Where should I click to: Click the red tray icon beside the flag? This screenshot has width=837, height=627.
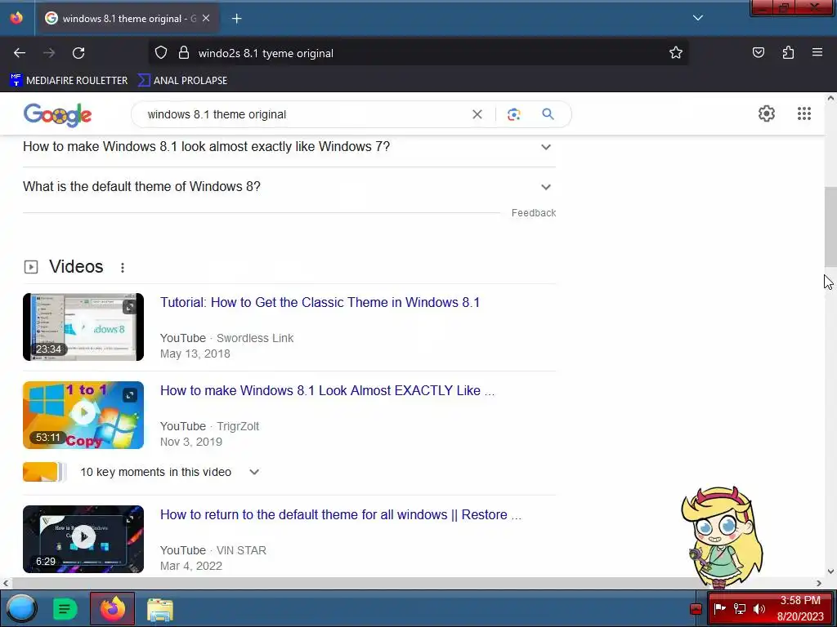pos(696,609)
